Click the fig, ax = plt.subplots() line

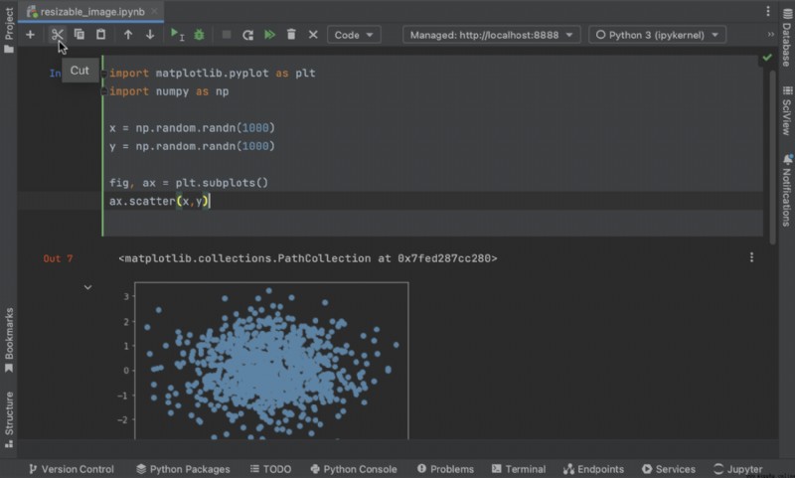point(189,183)
